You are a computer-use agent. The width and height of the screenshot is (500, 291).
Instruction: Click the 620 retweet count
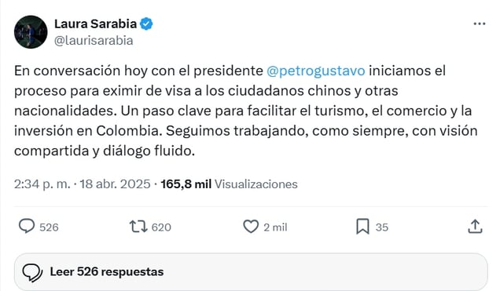(x=161, y=227)
